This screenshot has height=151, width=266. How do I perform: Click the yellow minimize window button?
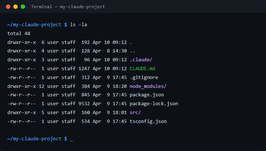pyautogui.click(x=16, y=7)
